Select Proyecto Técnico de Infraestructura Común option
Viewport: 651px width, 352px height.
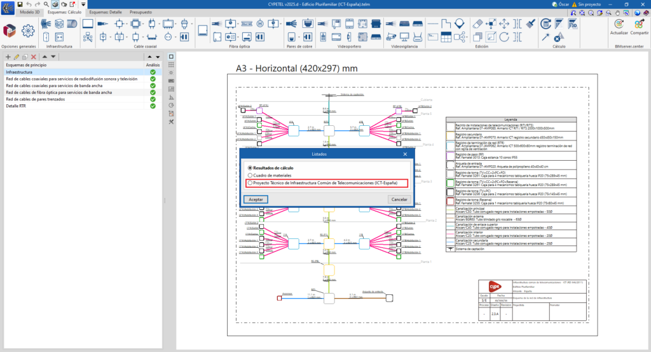[x=250, y=183]
